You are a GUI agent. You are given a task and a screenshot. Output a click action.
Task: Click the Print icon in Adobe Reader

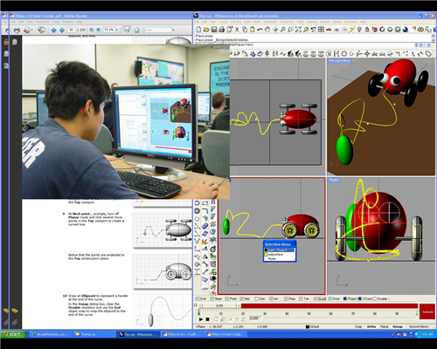point(17,30)
